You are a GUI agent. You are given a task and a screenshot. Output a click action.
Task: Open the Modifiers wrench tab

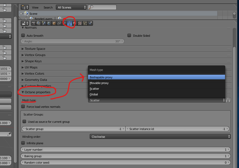pos(64,23)
